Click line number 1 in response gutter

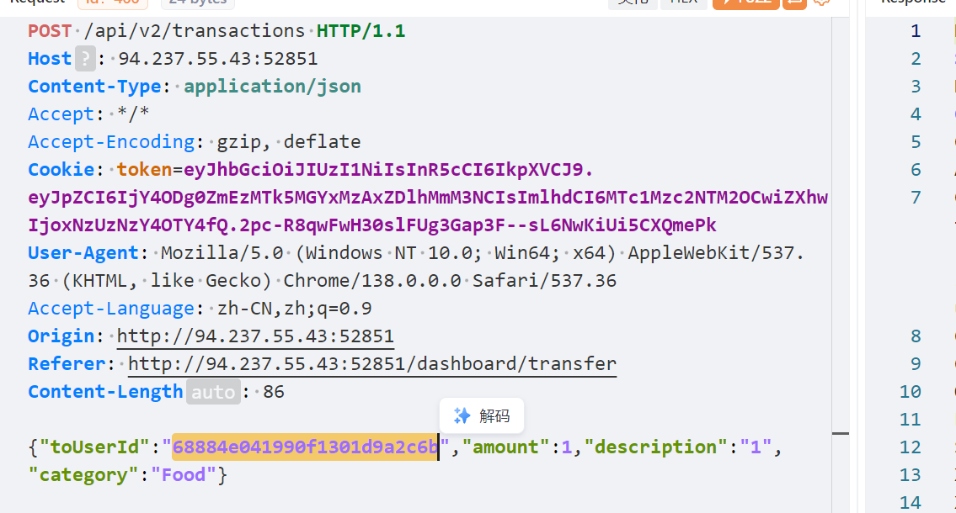(x=916, y=31)
